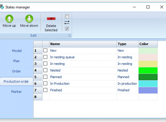The width and height of the screenshot is (166, 122).
Task: Switch to the Marker tab
Action: 16,92
